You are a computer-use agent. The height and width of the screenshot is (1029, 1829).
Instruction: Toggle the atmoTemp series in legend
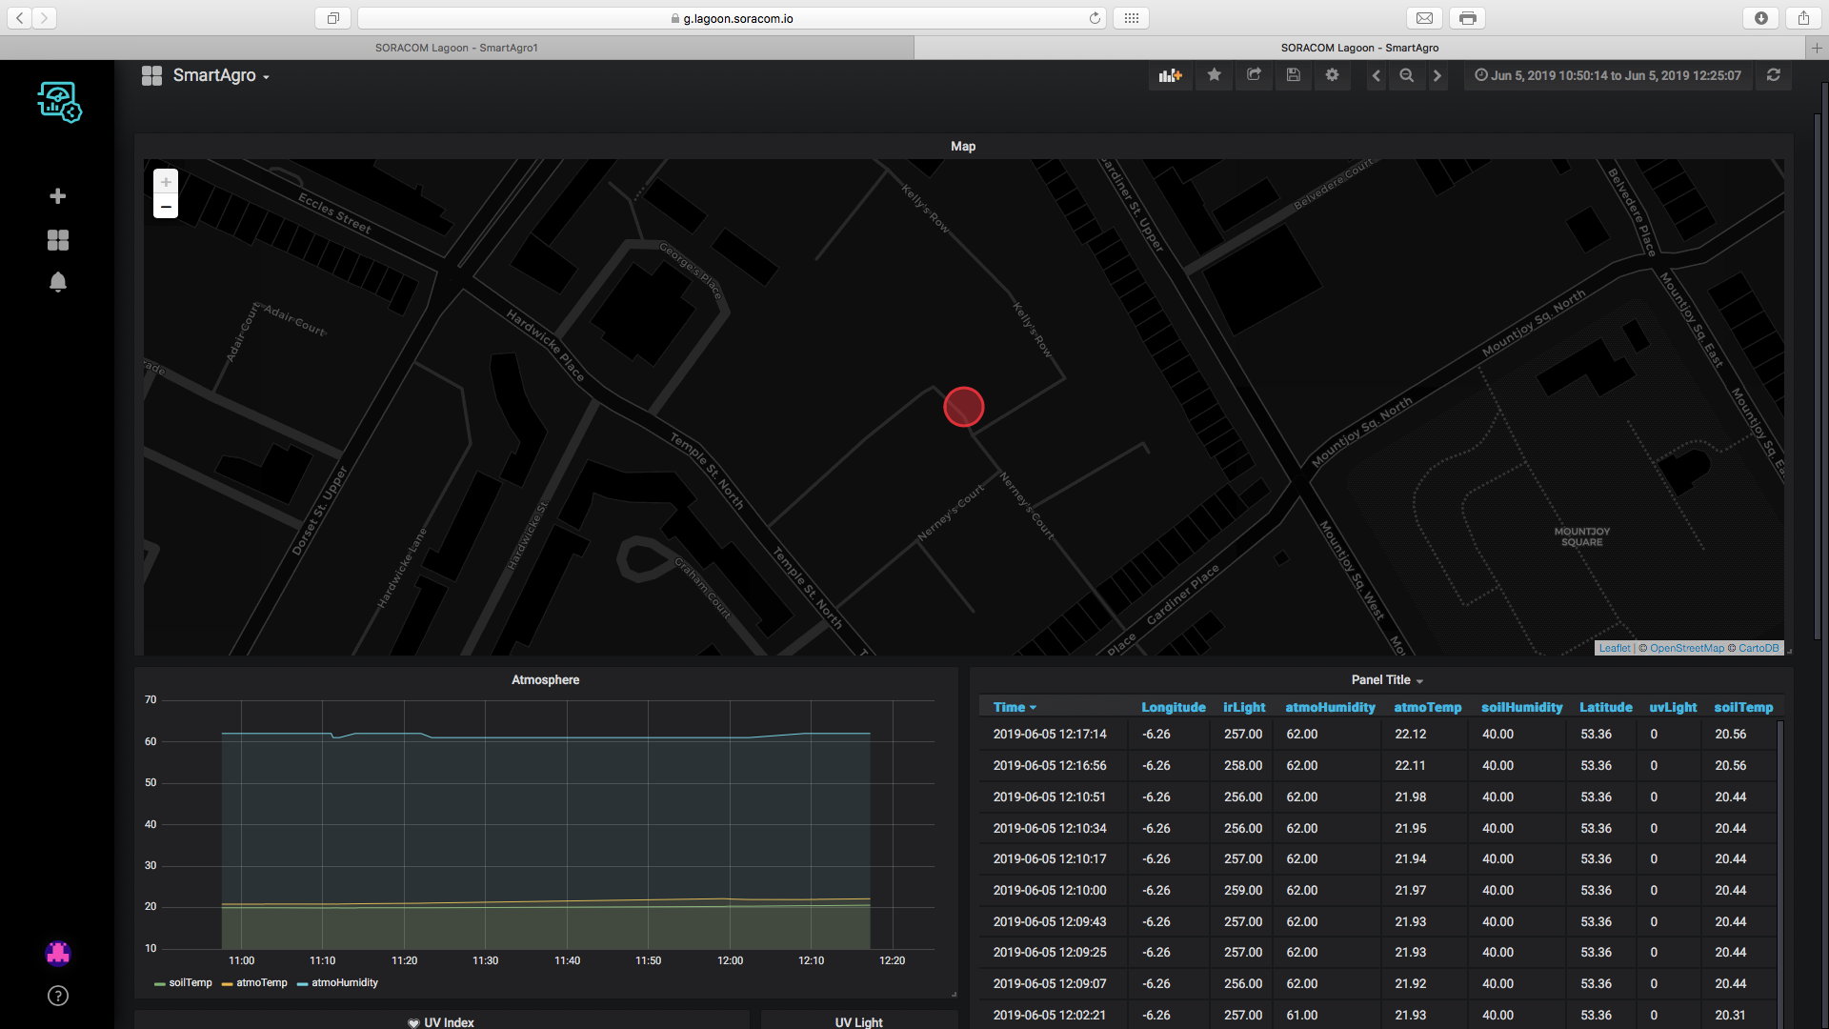[x=261, y=982]
